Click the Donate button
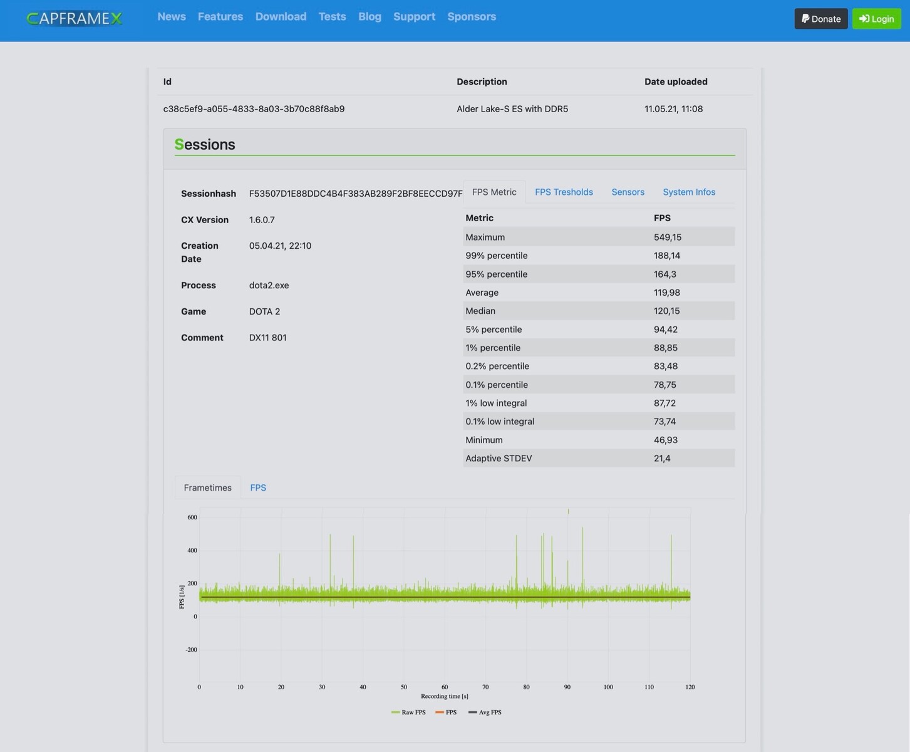This screenshot has height=752, width=910. [x=821, y=19]
